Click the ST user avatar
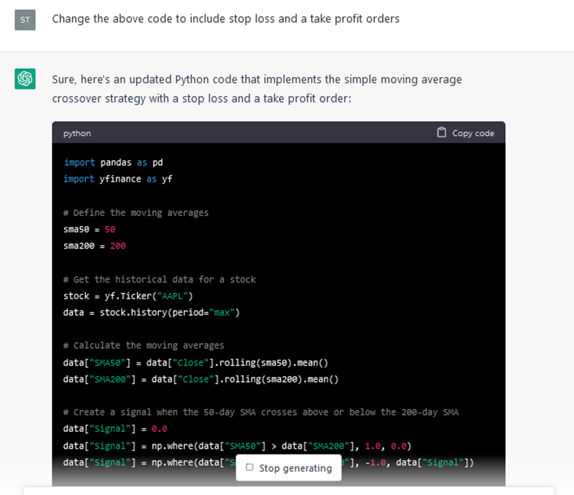The height and width of the screenshot is (495, 574). (x=25, y=20)
